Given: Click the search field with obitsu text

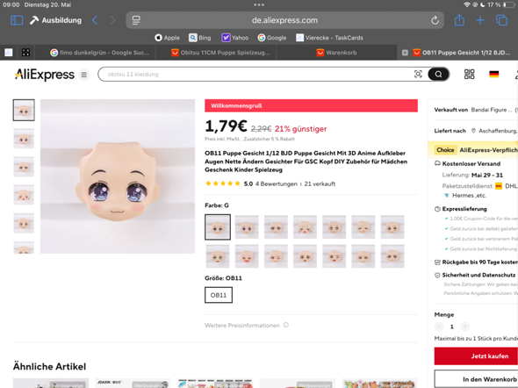Looking at the screenshot, I should (256, 75).
